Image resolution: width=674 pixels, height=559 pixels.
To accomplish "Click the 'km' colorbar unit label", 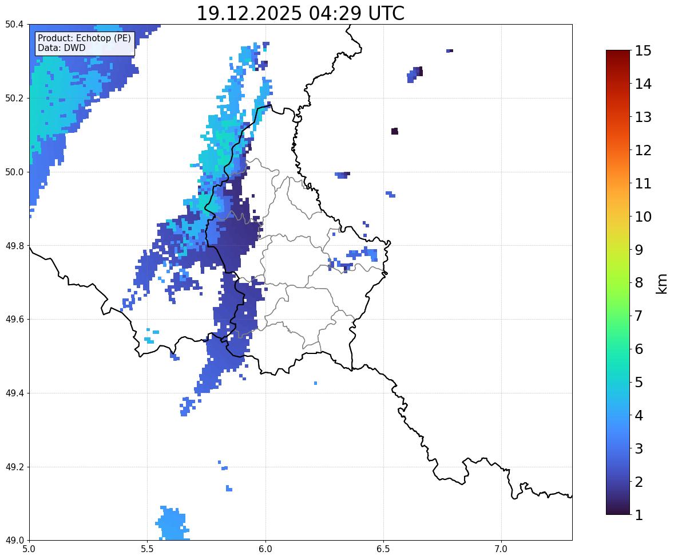I will point(663,284).
